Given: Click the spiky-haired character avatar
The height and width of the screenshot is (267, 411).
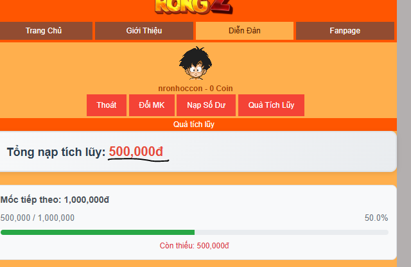Looking at the screenshot, I should pos(195,63).
